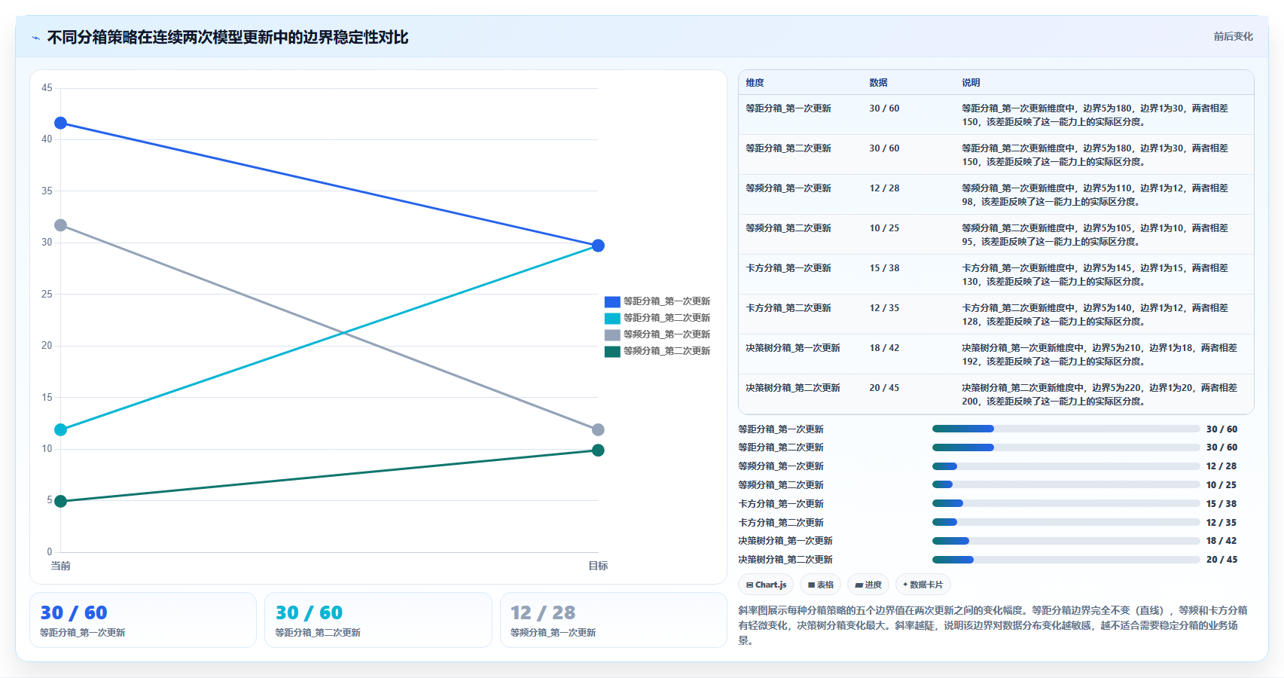Image resolution: width=1284 pixels, height=678 pixels.
Task: Click the gray data point near 32 at 当前
Action: click(61, 225)
